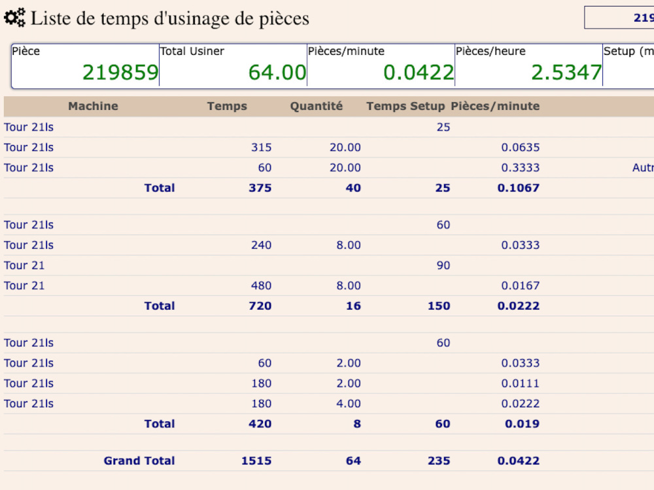Select the Quantité value 4.00
This screenshot has height=490, width=654.
(349, 404)
